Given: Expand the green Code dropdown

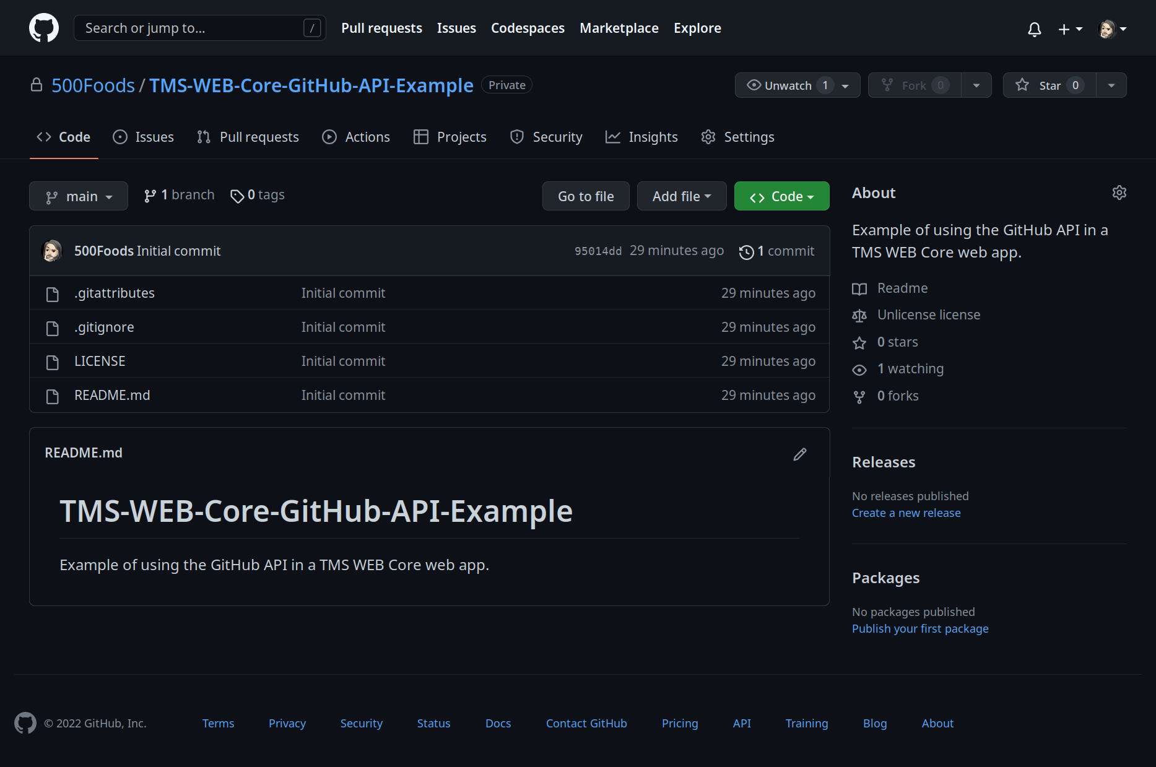Looking at the screenshot, I should click(x=781, y=196).
